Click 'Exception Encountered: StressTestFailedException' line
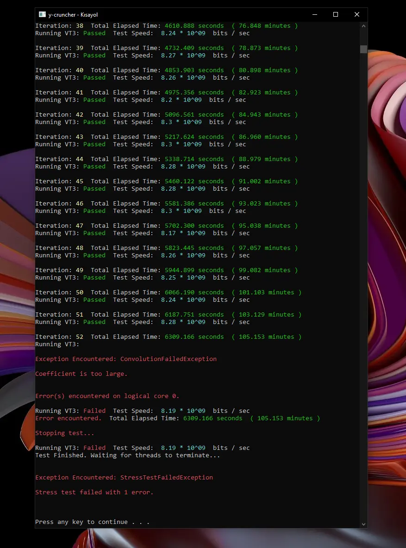Screen dimensions: 406x548 [x=124, y=477]
